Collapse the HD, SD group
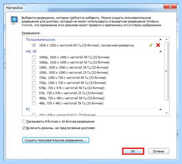This screenshot has width=182, height=164. click(161, 51)
